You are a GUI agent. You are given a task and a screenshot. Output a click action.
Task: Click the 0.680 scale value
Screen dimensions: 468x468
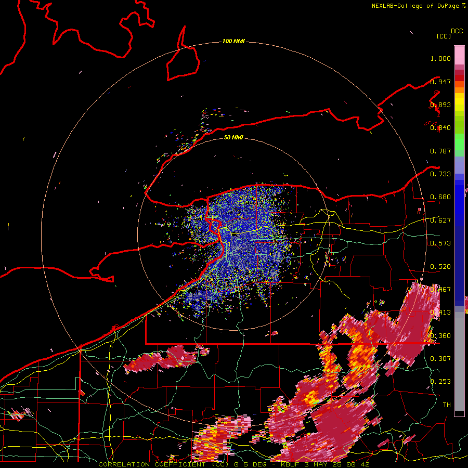[x=440, y=197]
